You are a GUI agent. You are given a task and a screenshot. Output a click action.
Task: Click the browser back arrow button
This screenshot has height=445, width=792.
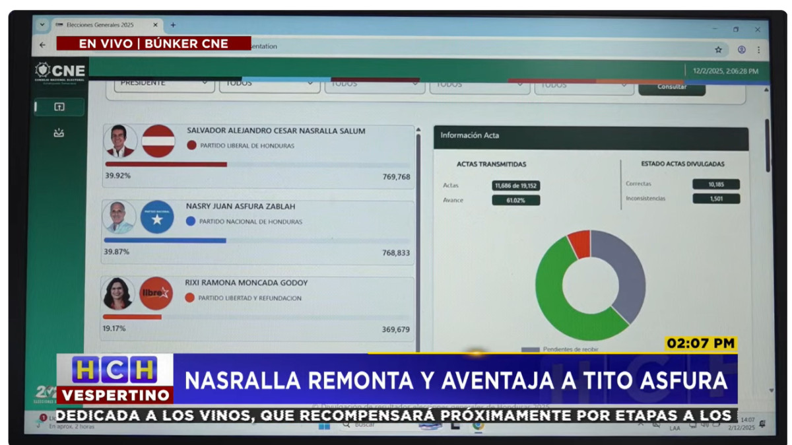click(43, 46)
